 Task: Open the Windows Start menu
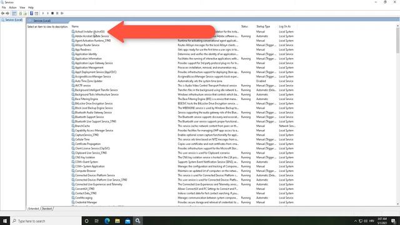[x=5, y=221]
